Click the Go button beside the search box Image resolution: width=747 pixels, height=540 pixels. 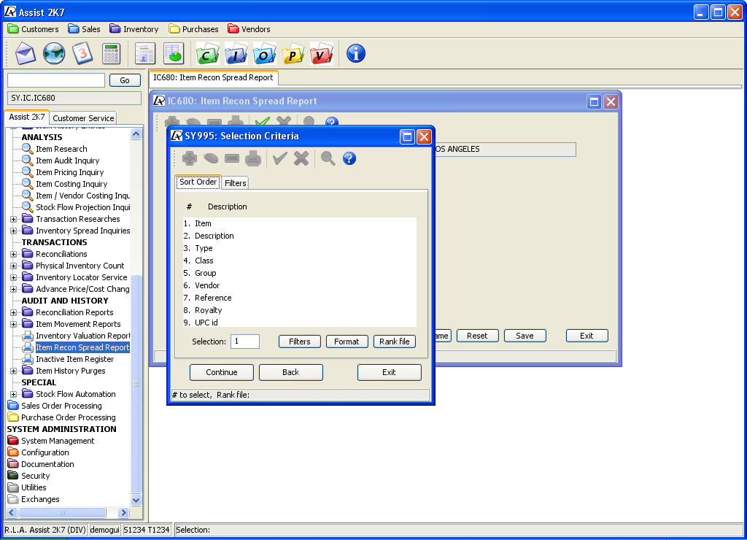coord(125,80)
